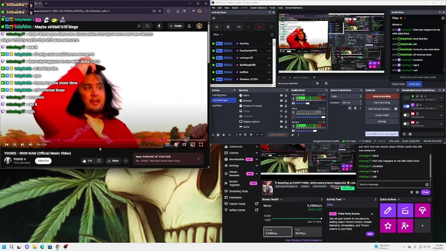The width and height of the screenshot is (446, 251).
Task: Open the OBS File menu
Action: point(214,8)
